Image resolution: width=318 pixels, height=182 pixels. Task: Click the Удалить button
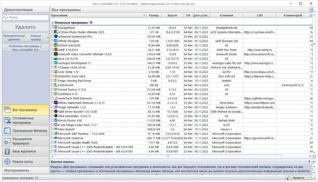pos(25,27)
